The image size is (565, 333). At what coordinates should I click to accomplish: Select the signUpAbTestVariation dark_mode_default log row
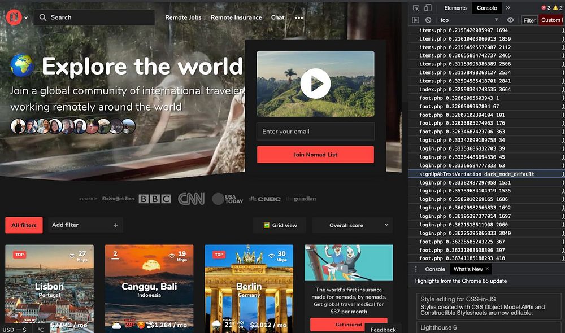pos(486,174)
